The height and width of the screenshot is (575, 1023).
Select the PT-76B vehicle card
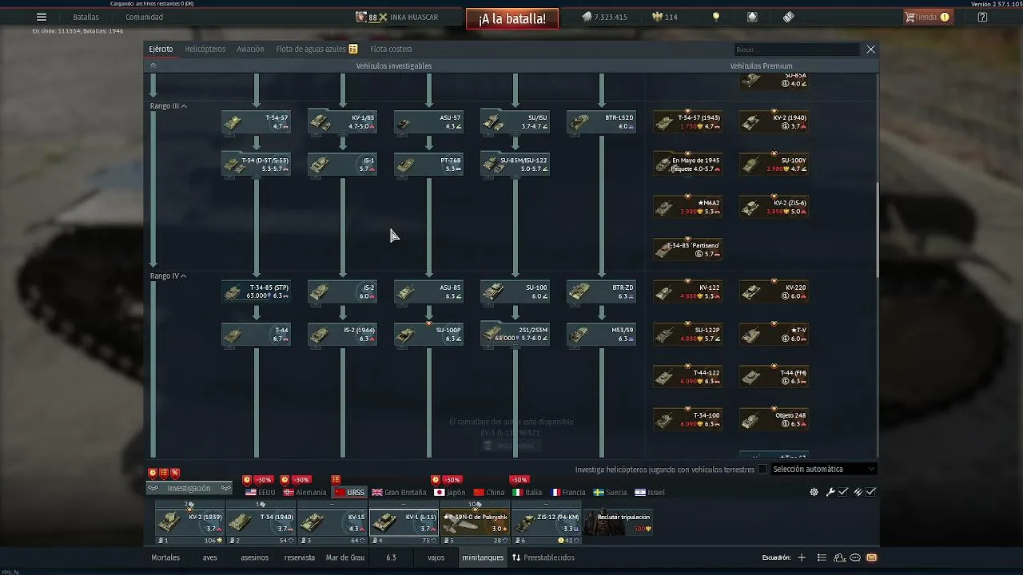[429, 165]
